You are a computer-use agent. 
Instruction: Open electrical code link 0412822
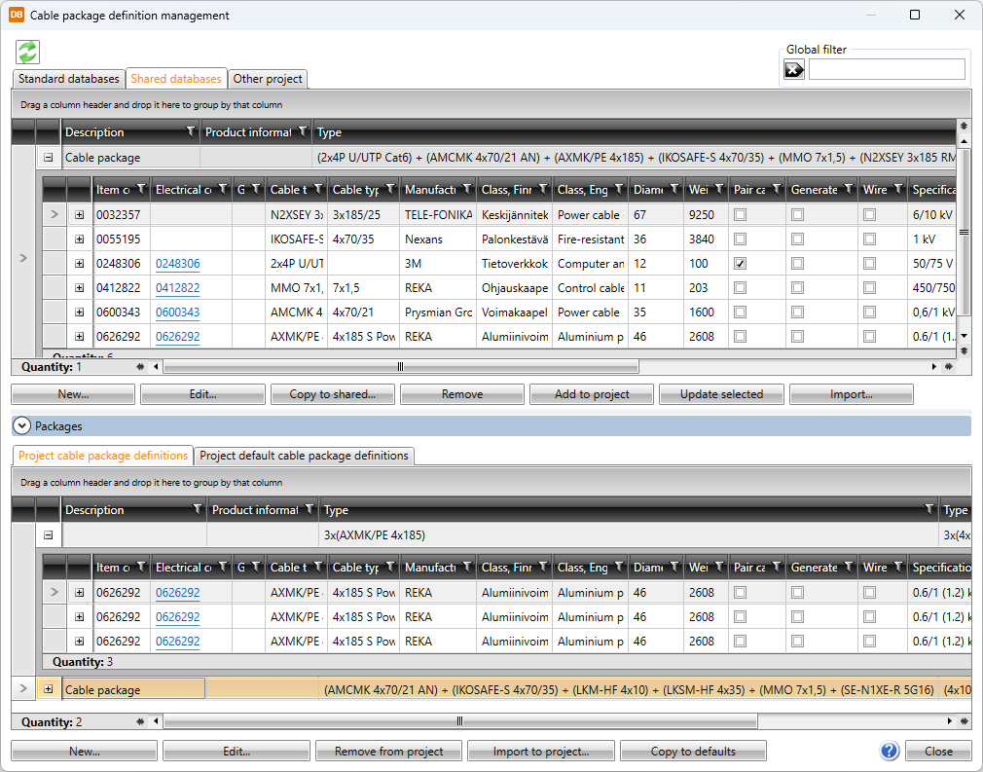[x=178, y=288]
